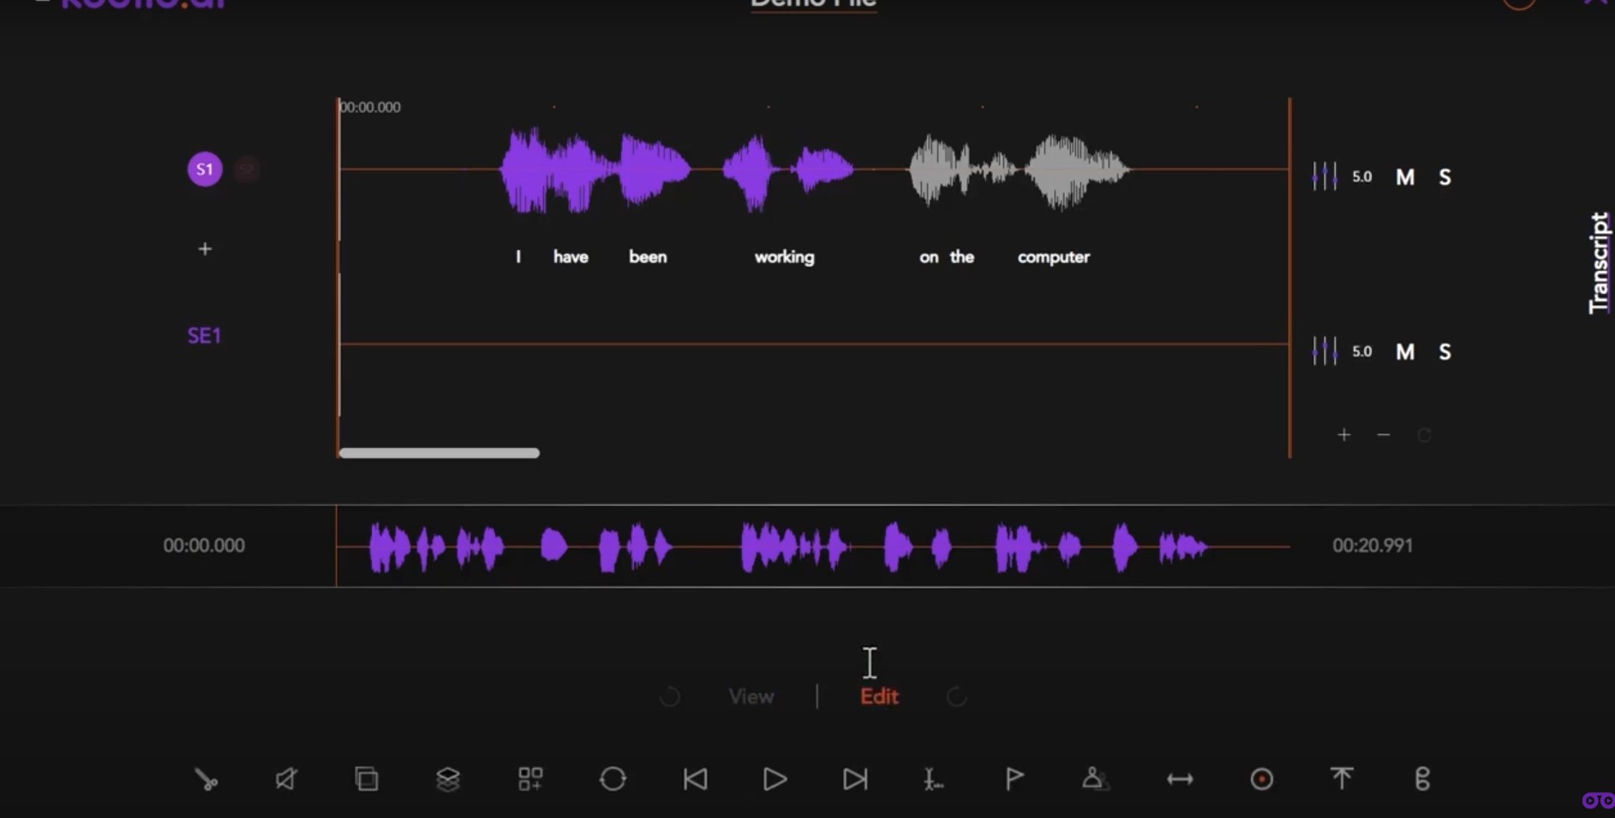Solo the S1 track with S

coord(1445,177)
